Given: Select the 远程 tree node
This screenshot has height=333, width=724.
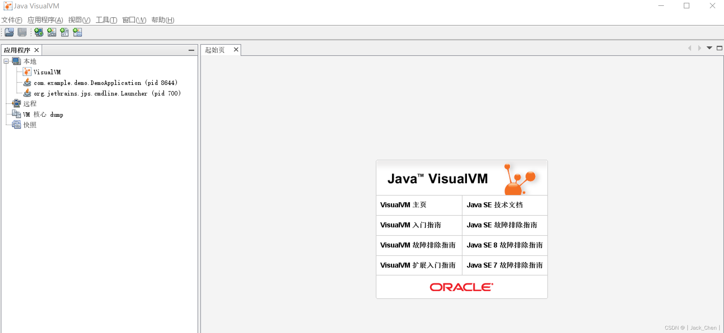Looking at the screenshot, I should pos(30,104).
